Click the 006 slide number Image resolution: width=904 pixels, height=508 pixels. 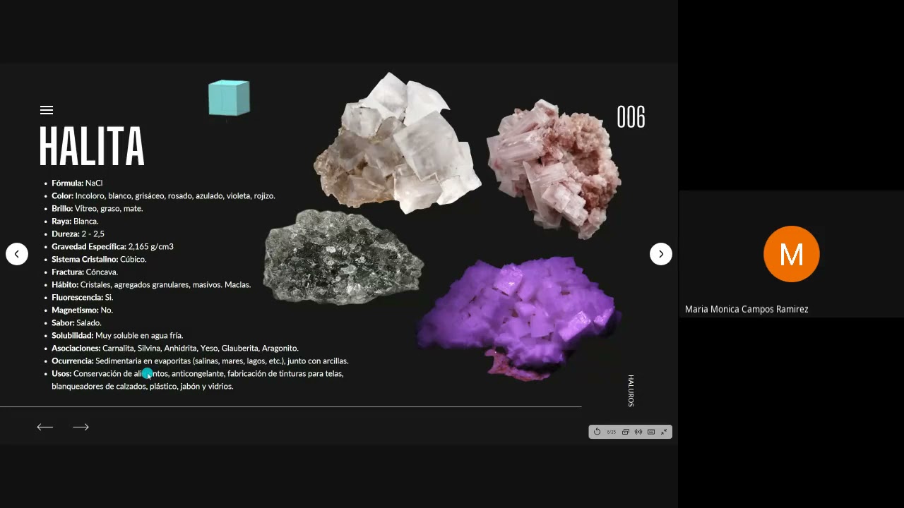[631, 117]
